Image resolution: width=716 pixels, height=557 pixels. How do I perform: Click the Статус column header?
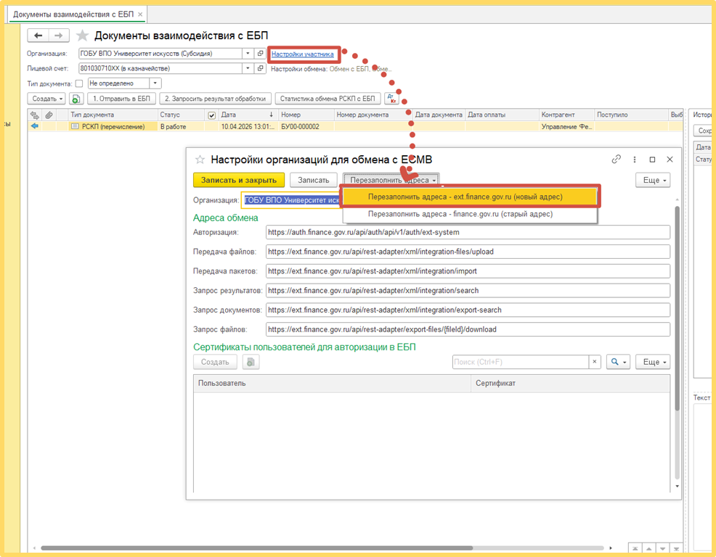point(182,115)
